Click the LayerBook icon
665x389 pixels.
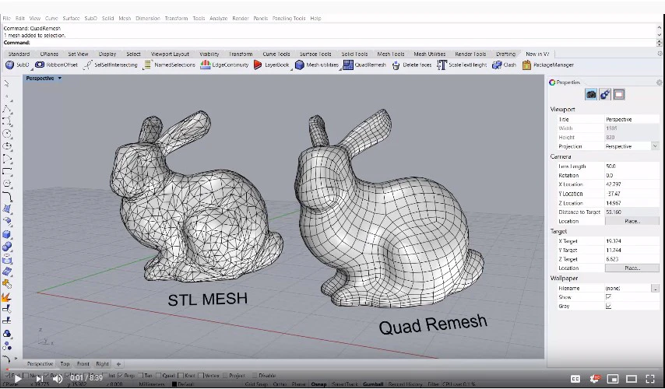click(258, 65)
